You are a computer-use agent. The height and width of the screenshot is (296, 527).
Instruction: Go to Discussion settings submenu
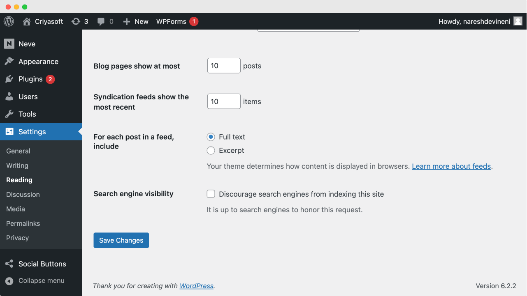(23, 195)
